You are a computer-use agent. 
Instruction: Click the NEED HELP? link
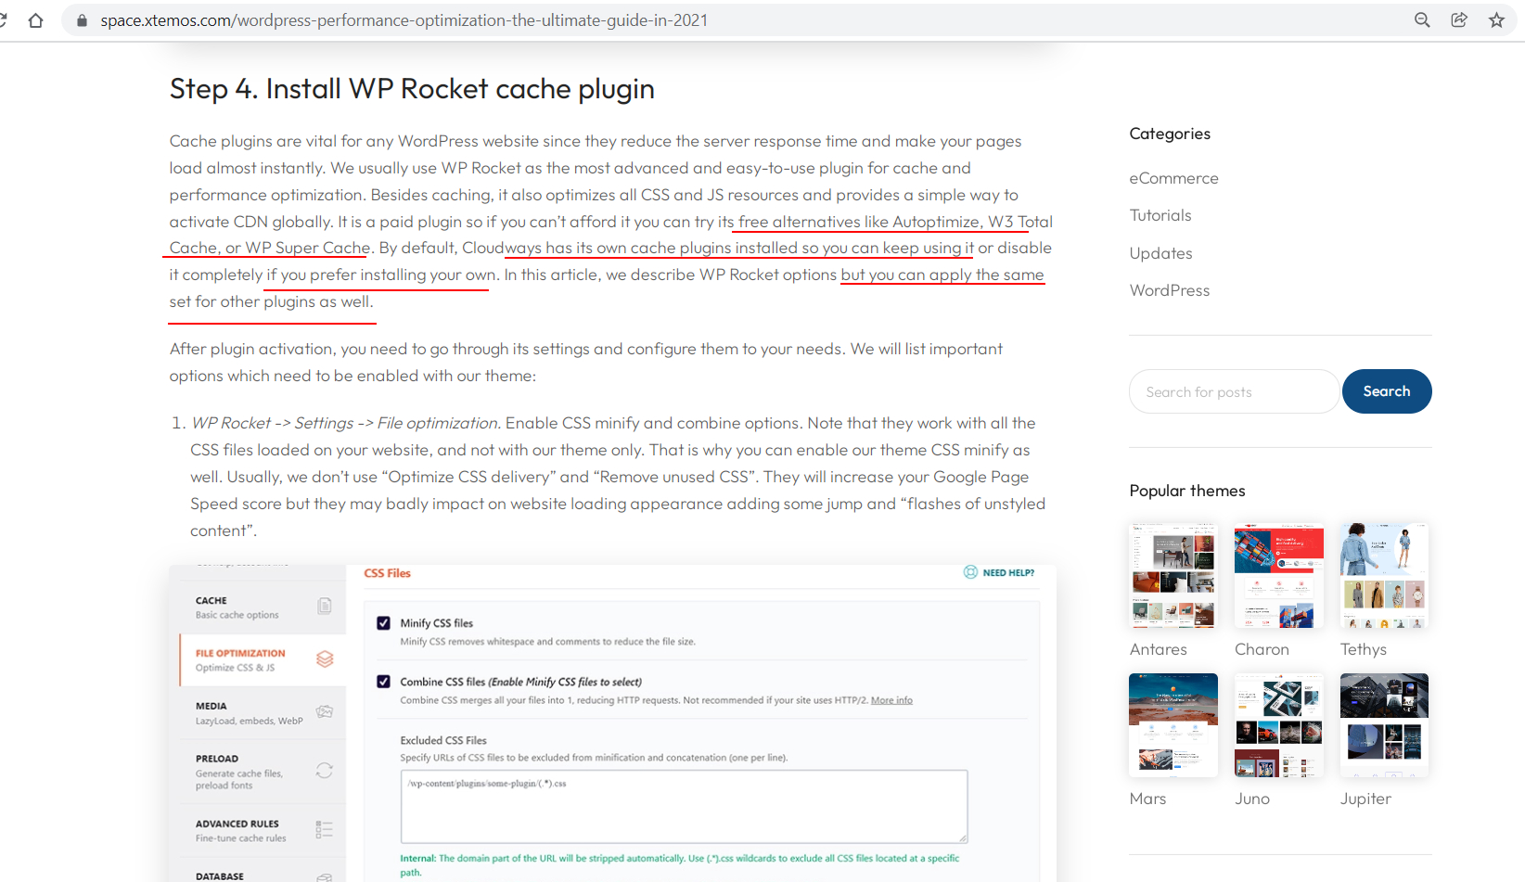coord(999,572)
